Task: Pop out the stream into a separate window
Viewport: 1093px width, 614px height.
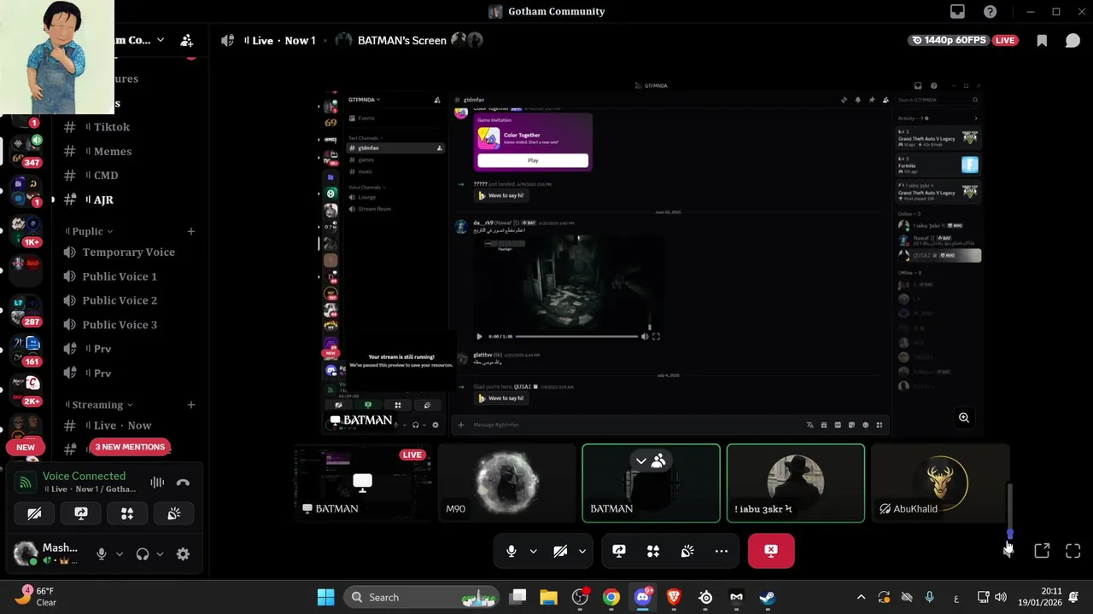Action: pos(1042,551)
